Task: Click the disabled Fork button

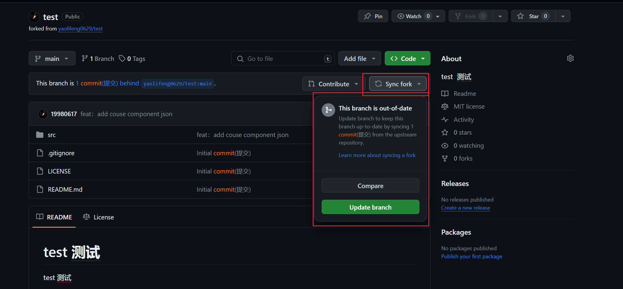Action: 471,16
